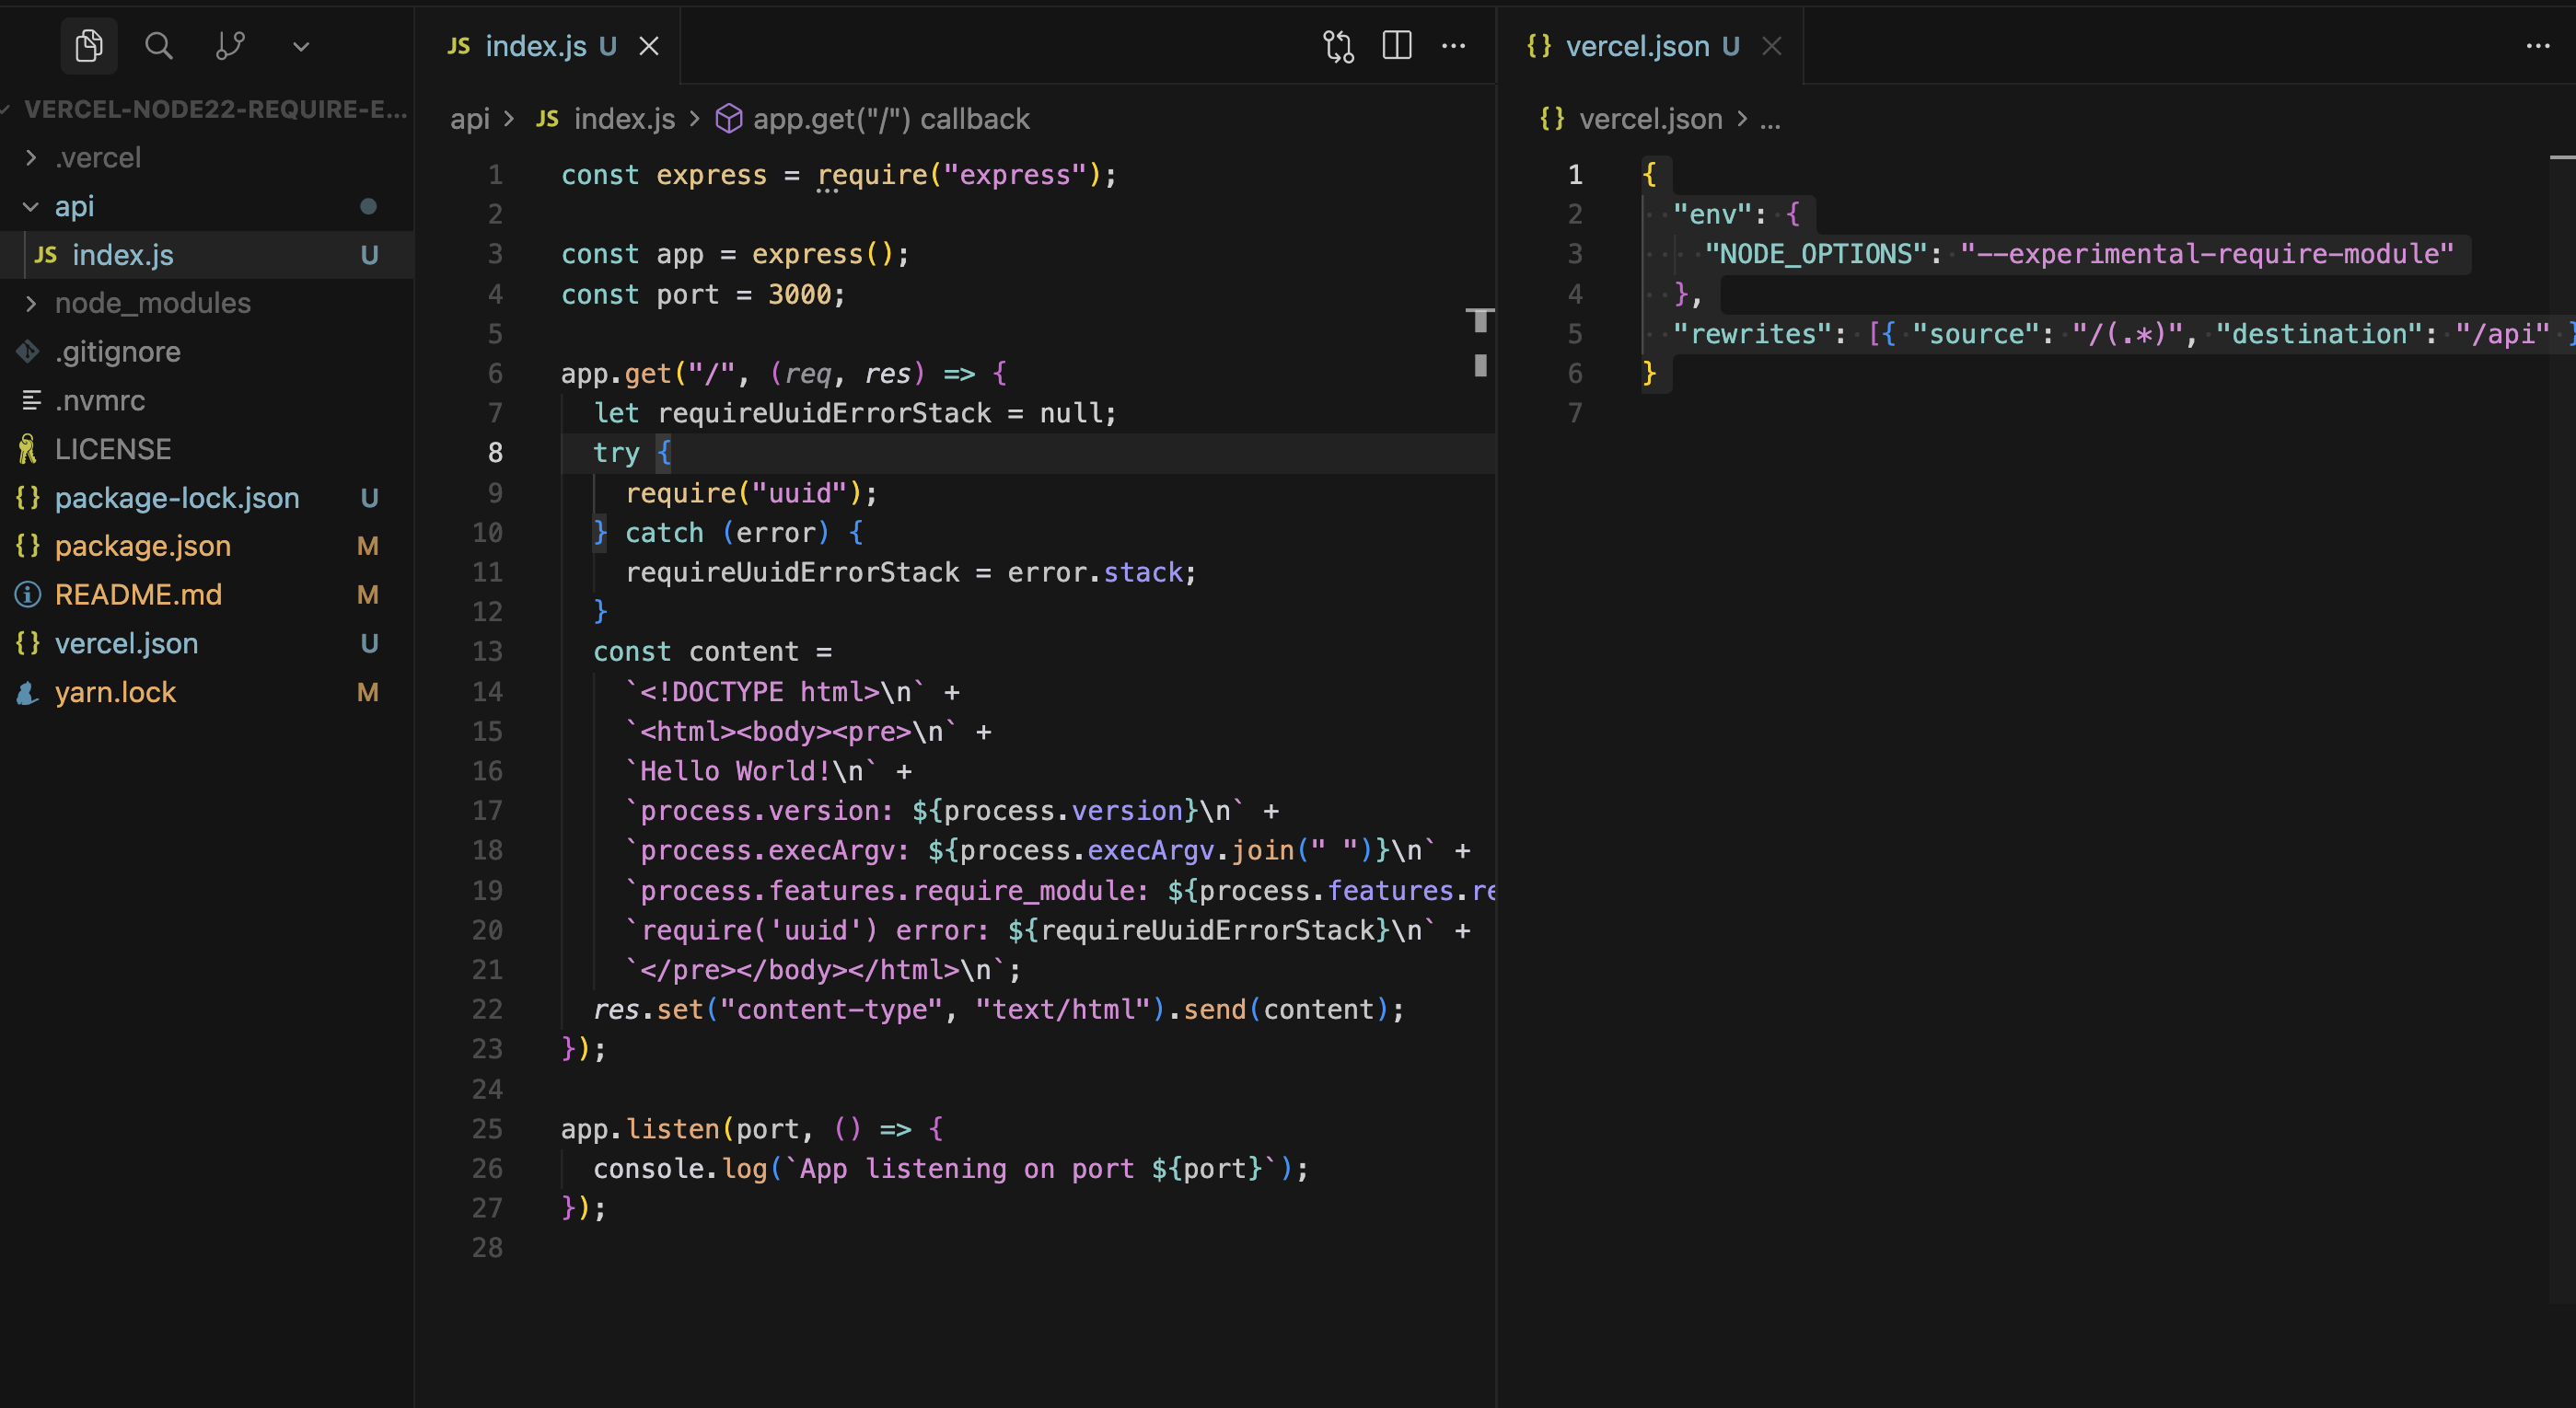Viewport: 2576px width, 1408px height.
Task: Switch to the vercel.json editor tab
Action: coord(1636,46)
